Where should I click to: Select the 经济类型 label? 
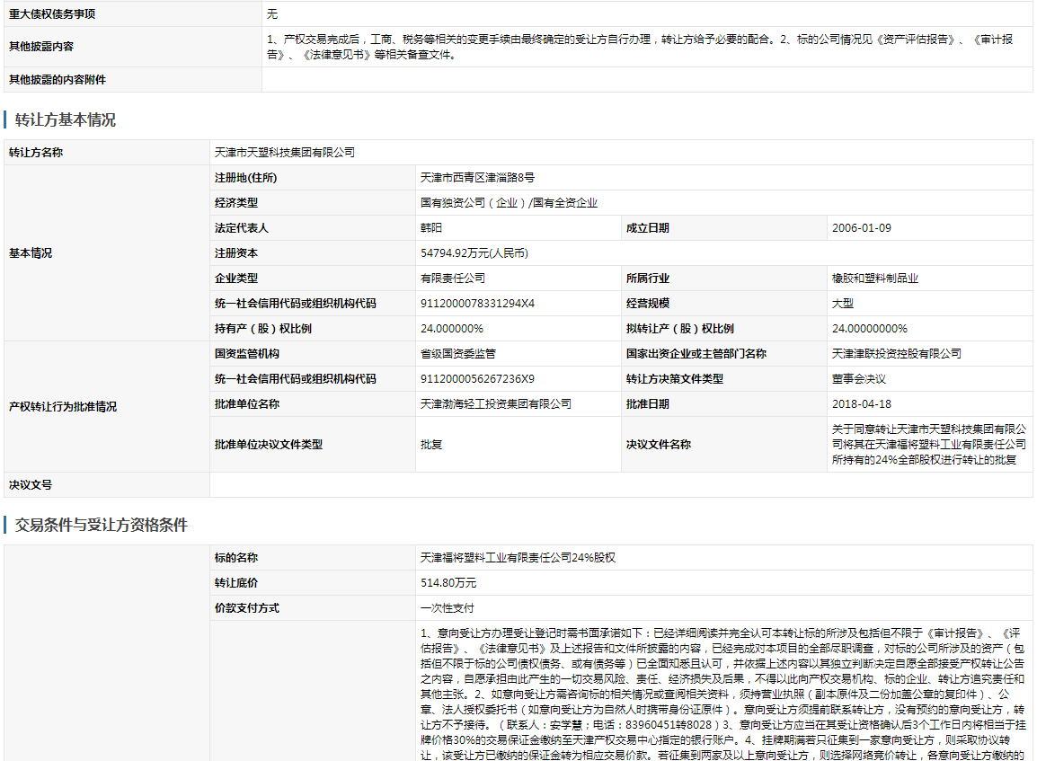click(236, 202)
